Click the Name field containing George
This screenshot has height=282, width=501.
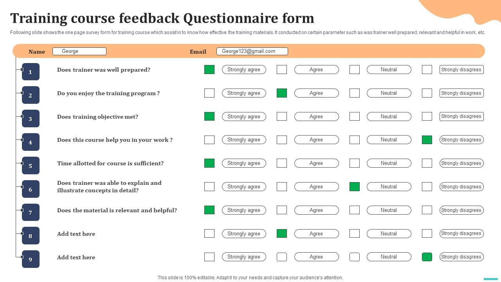pos(79,51)
